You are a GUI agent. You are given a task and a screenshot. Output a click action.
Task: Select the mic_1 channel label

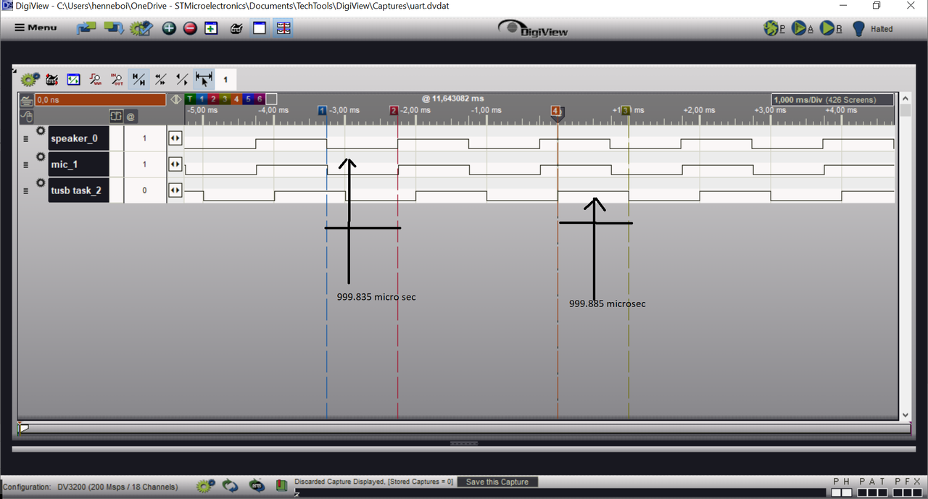[x=78, y=164]
